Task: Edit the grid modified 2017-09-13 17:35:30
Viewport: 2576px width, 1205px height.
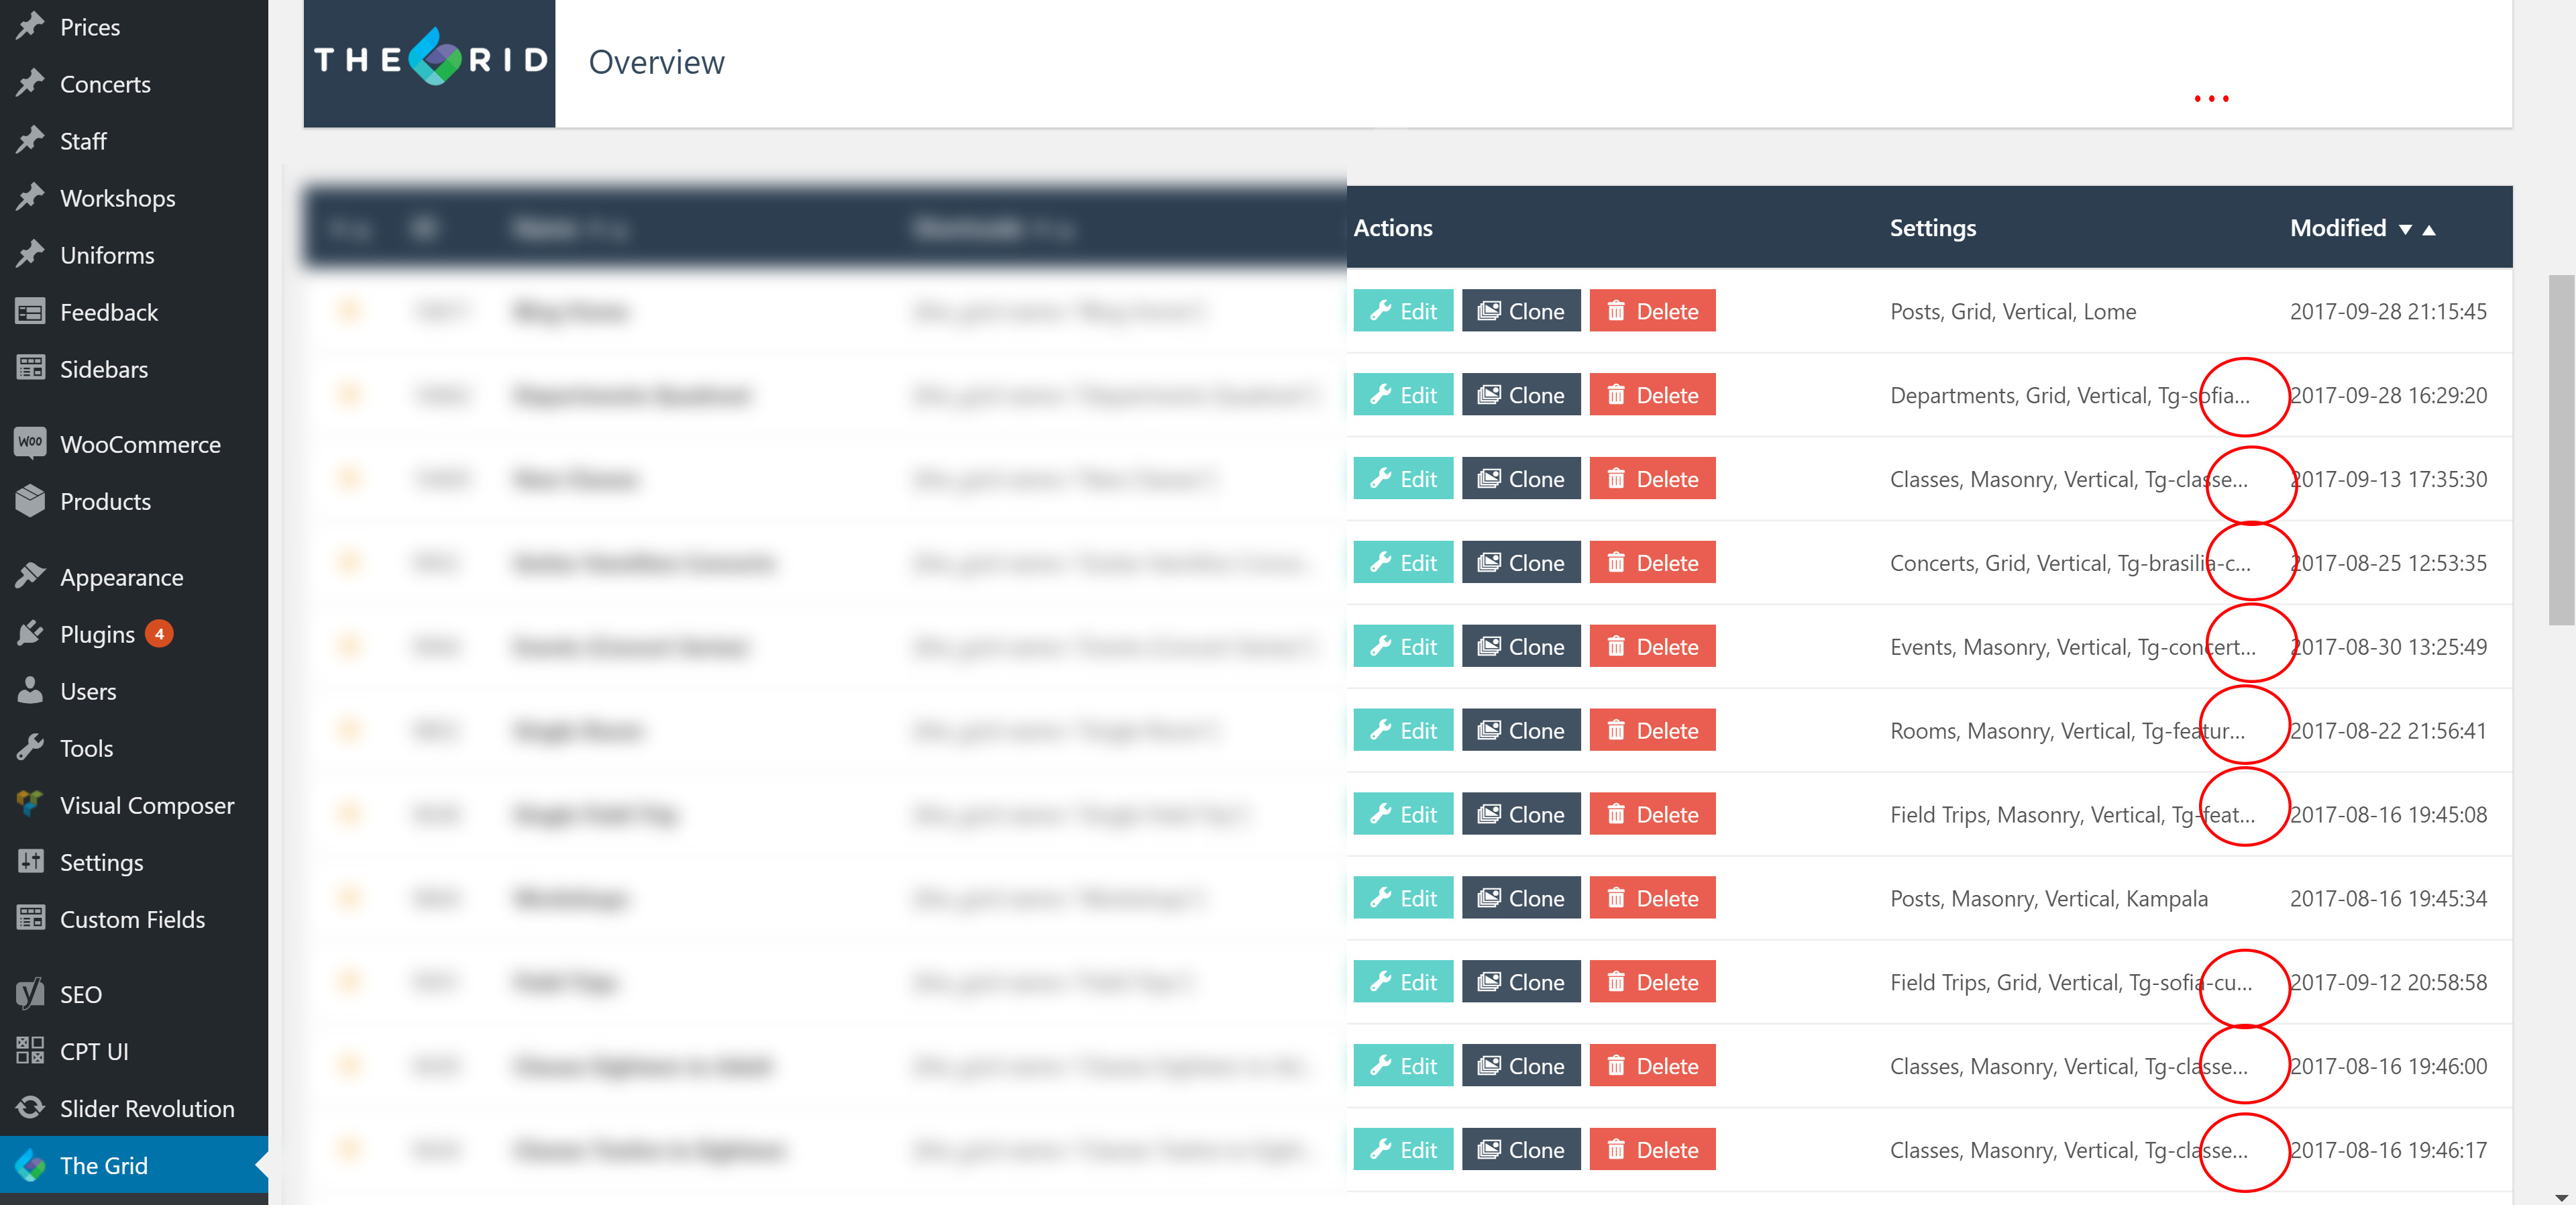Action: (1403, 479)
